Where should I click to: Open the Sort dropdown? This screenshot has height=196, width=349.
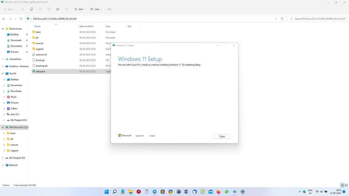click(x=80, y=9)
